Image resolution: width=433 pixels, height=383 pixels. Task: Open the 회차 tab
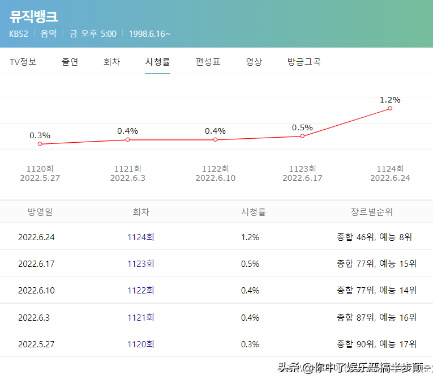112,62
